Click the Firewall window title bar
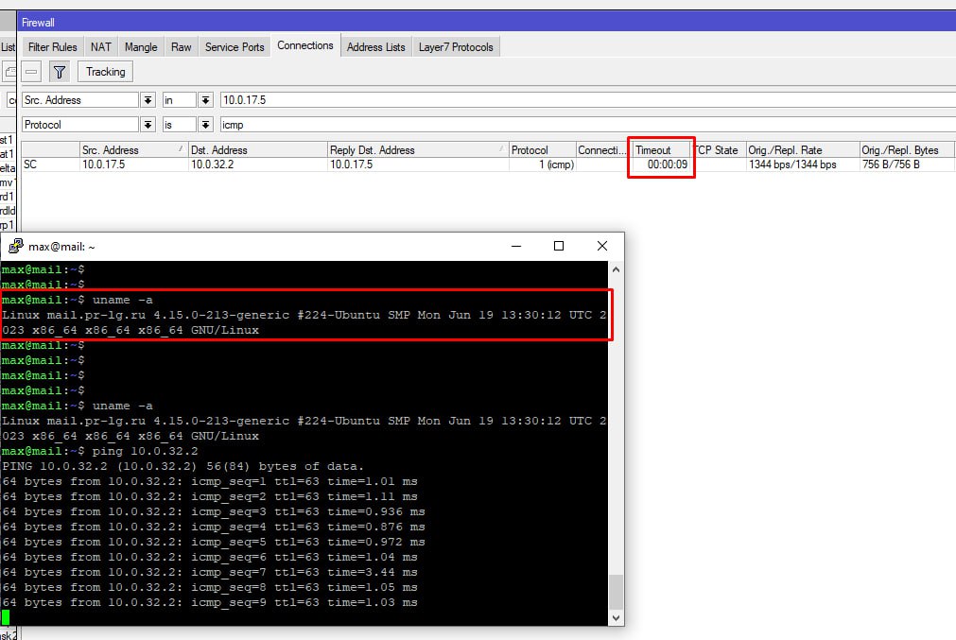Screen dimensions: 956x640 point(487,22)
